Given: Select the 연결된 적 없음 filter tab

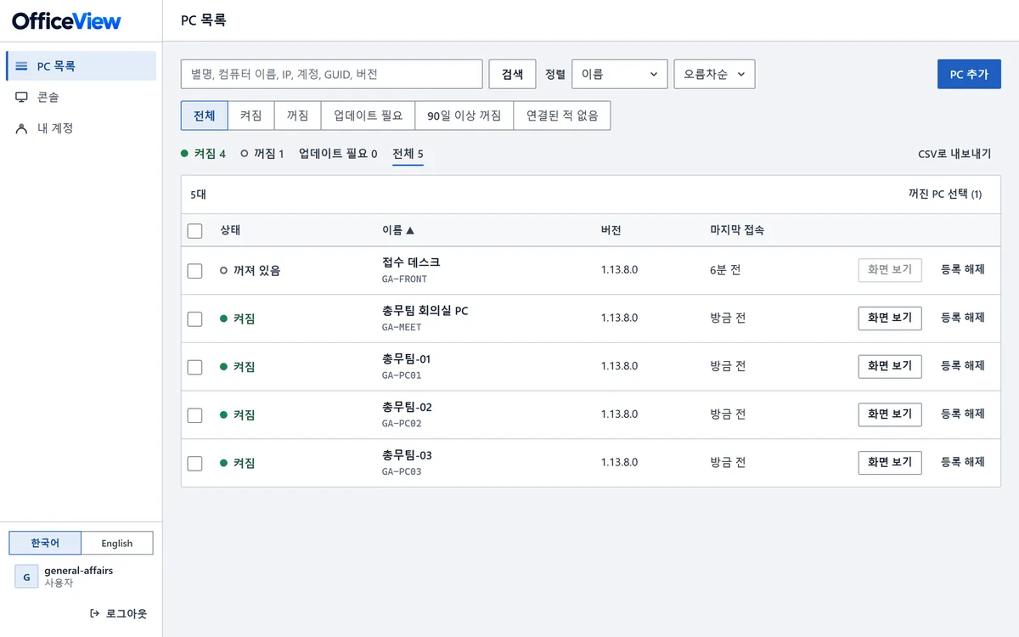Looking at the screenshot, I should pyautogui.click(x=562, y=116).
